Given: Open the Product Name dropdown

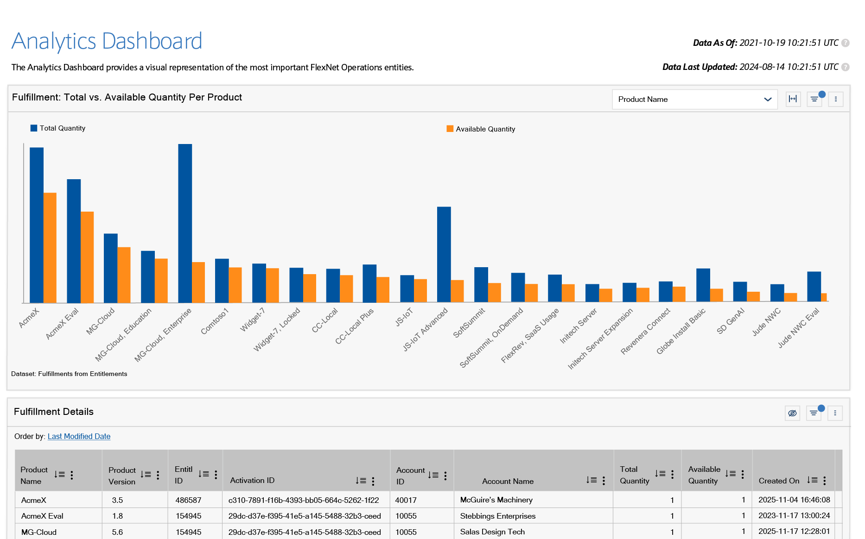Looking at the screenshot, I should [x=694, y=100].
